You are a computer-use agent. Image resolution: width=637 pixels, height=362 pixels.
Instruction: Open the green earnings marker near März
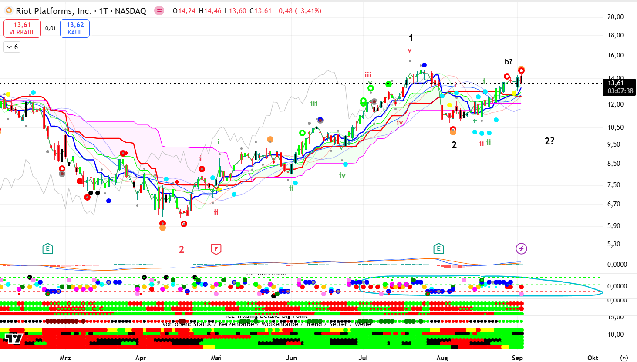point(47,249)
